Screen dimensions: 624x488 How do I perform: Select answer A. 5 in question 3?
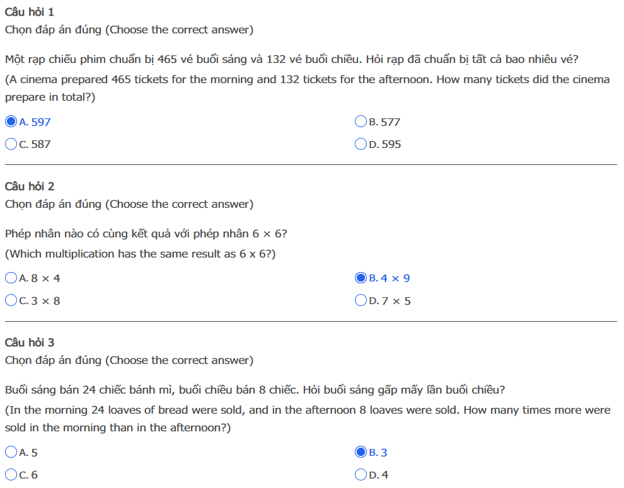[x=11, y=452]
